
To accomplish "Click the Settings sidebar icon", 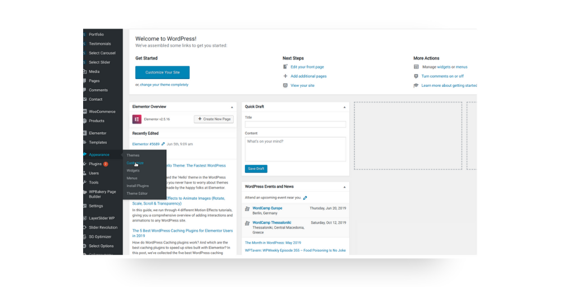I will [x=85, y=206].
